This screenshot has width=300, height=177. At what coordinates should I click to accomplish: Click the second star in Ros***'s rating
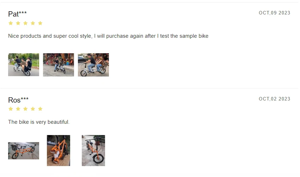pos(18,109)
